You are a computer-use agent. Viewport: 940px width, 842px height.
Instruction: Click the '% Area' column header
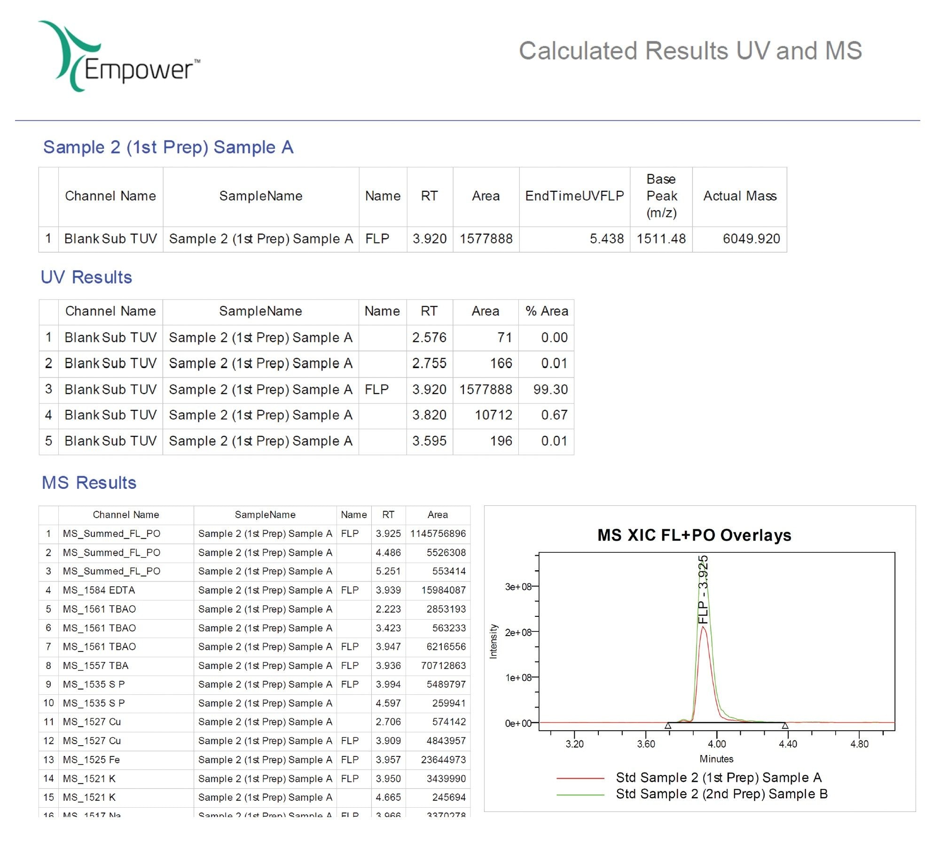(547, 311)
